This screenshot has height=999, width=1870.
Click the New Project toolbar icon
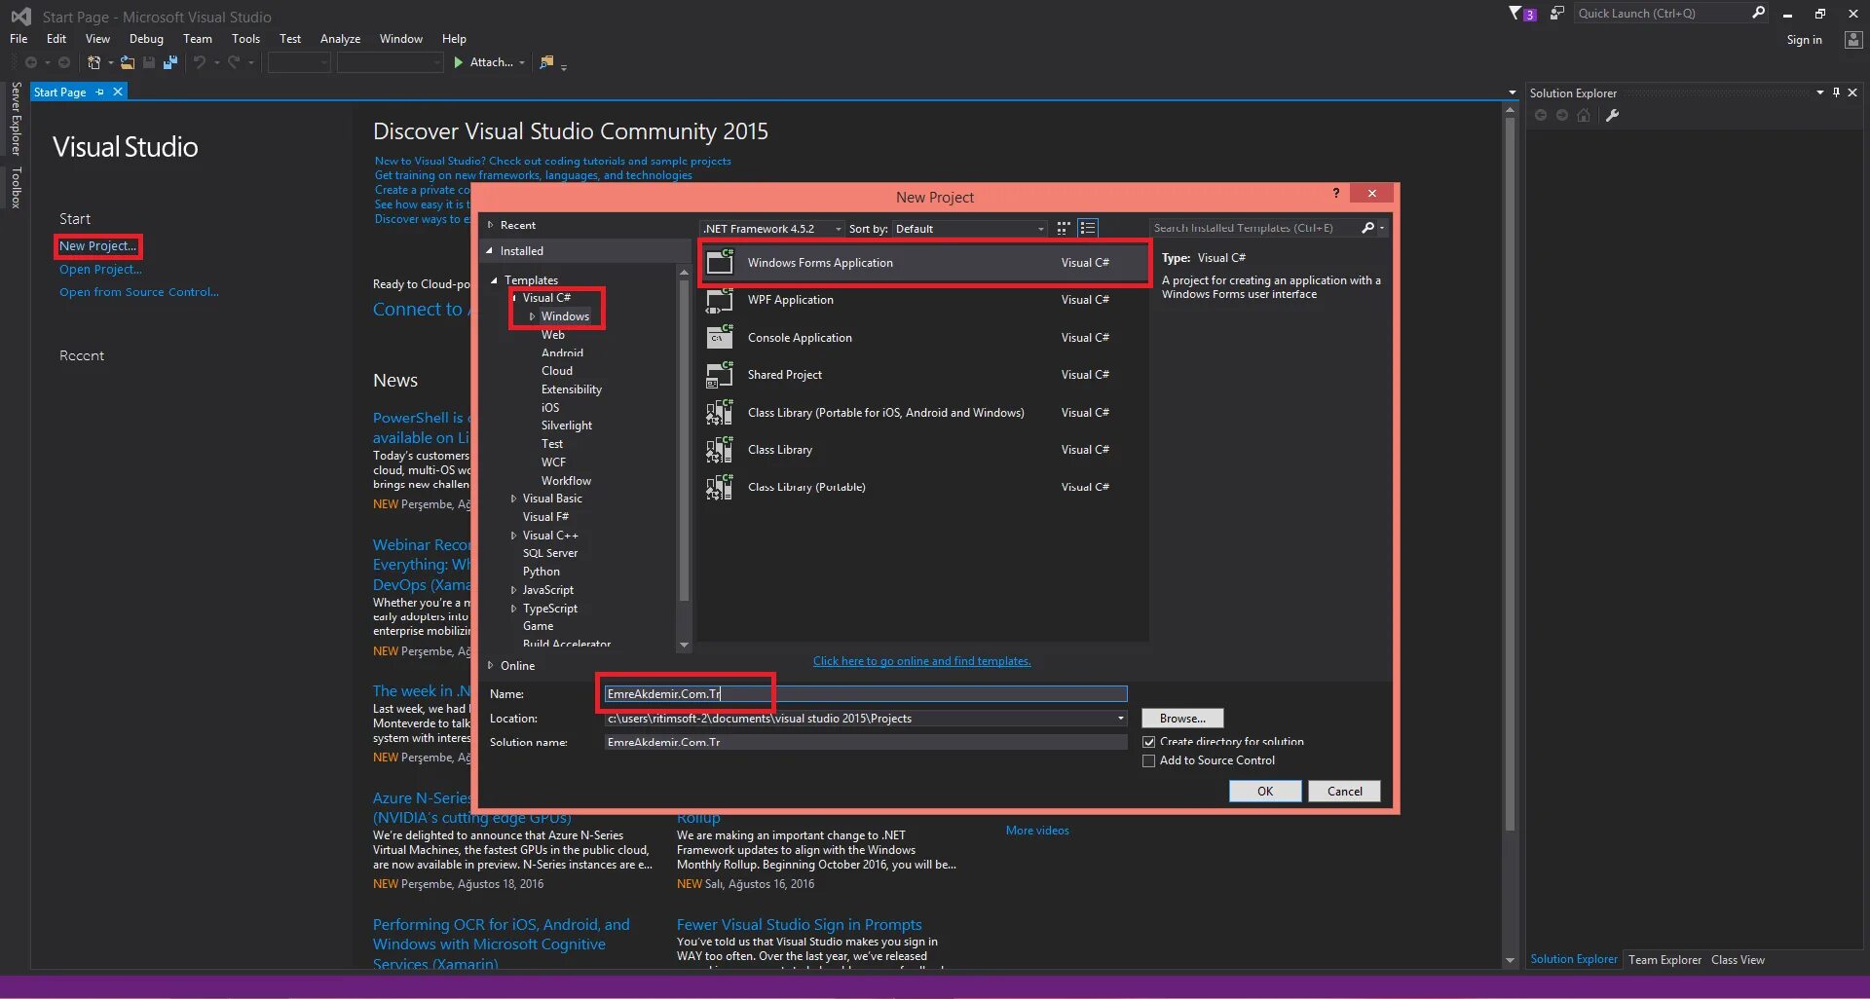pyautogui.click(x=93, y=62)
